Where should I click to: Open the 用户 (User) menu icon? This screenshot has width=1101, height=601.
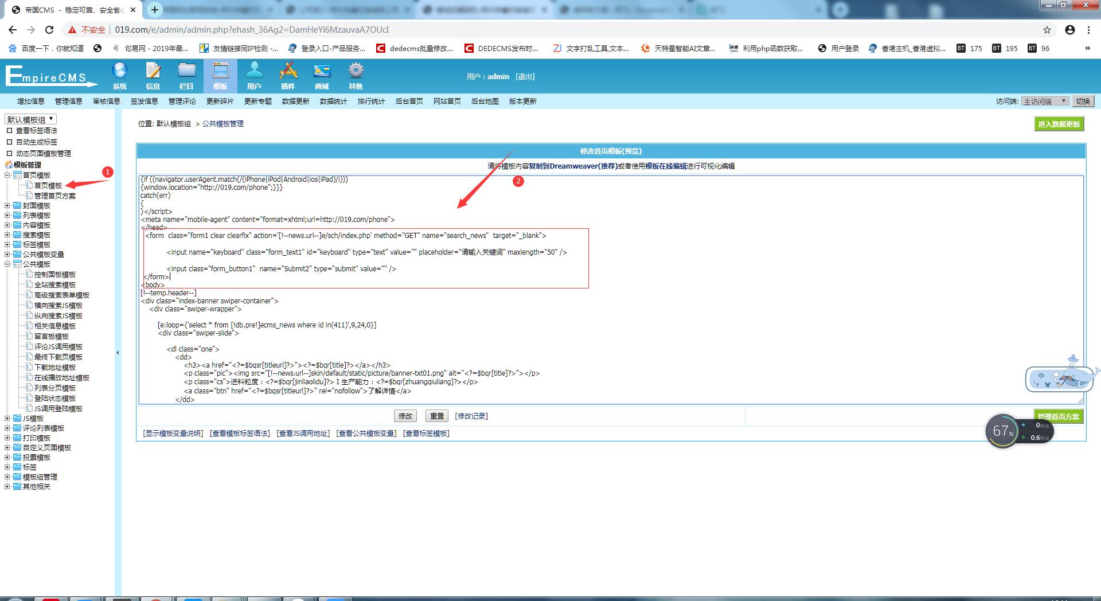(x=254, y=76)
